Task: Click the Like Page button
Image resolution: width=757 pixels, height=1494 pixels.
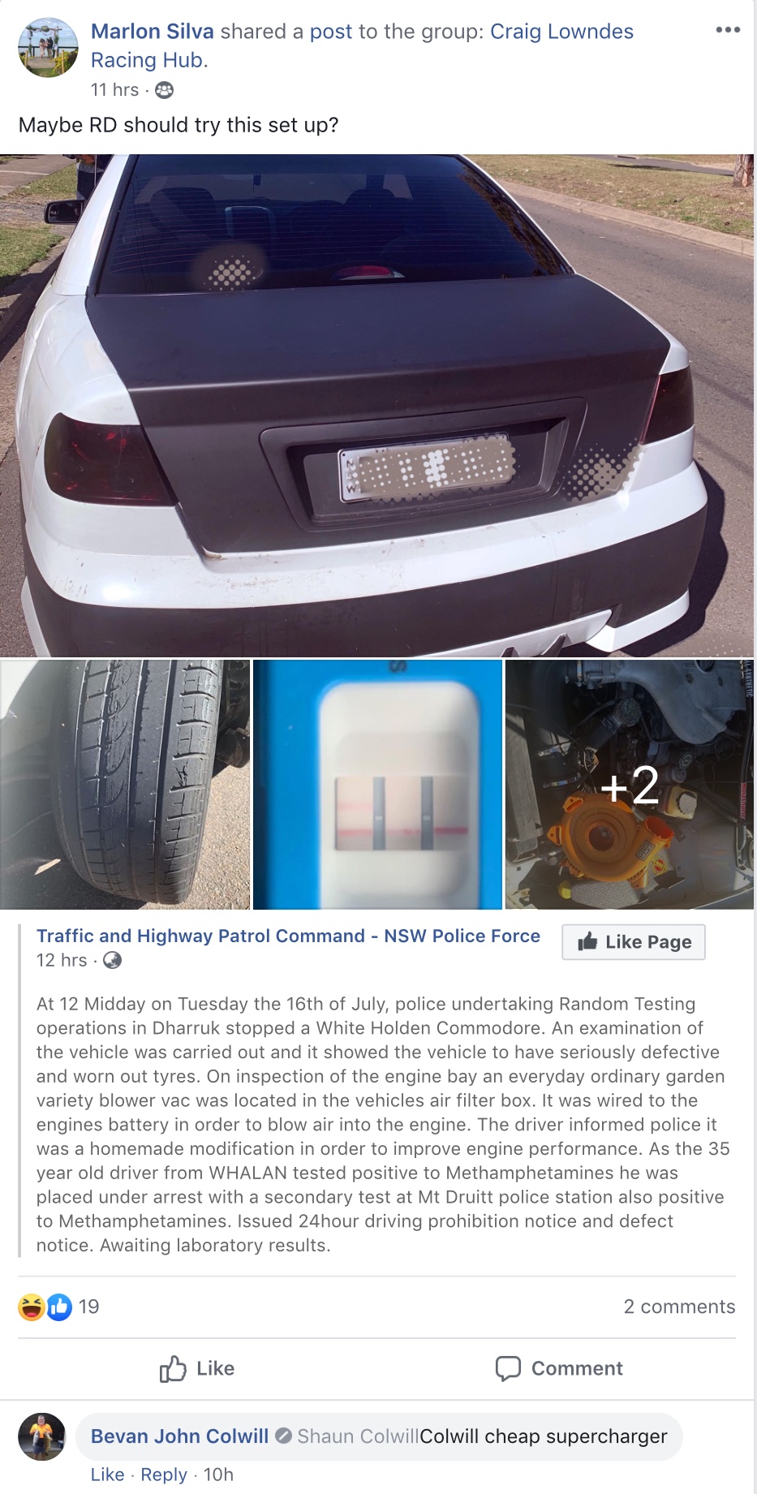Action: point(634,942)
